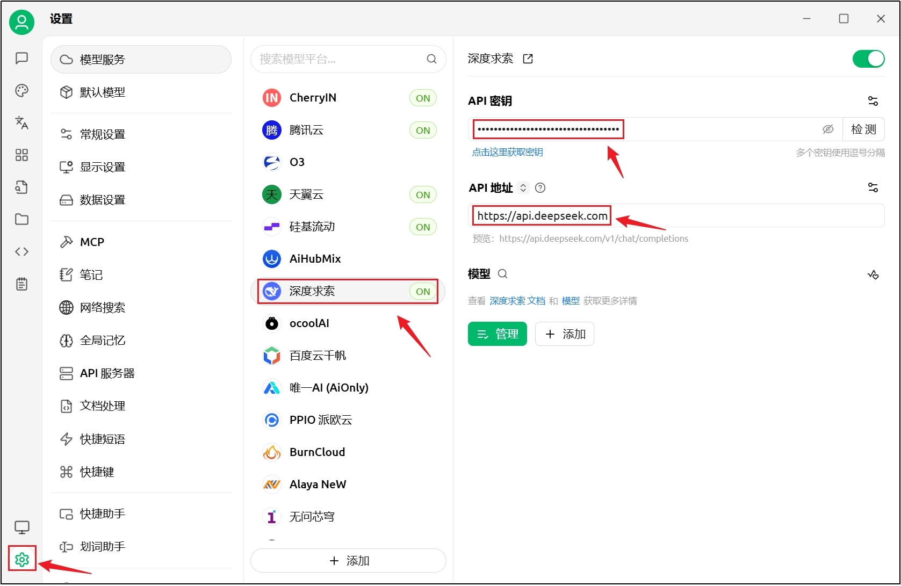Open 笔记 settings

tap(141, 275)
